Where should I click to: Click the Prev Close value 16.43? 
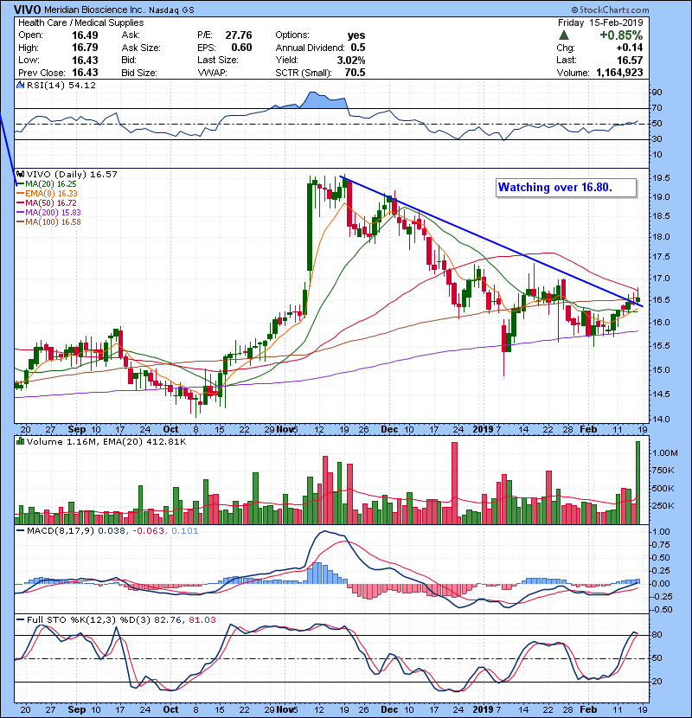(85, 73)
